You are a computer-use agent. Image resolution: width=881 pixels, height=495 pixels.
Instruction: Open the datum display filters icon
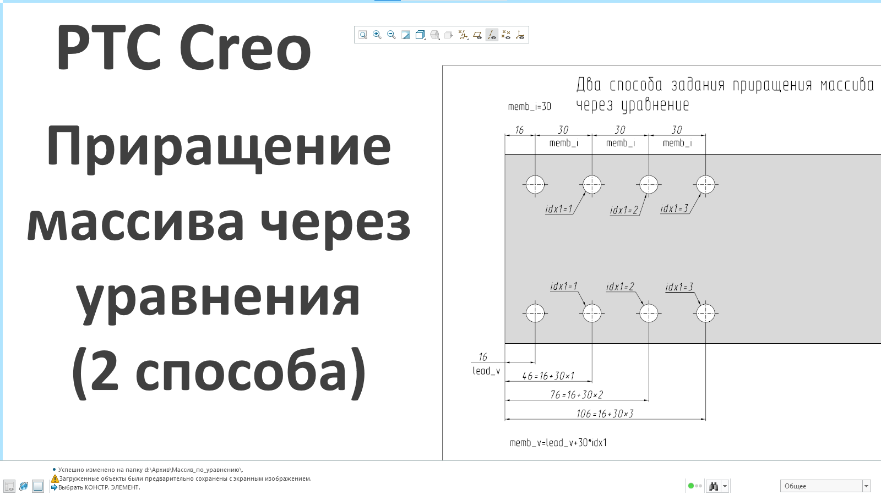[x=463, y=35]
